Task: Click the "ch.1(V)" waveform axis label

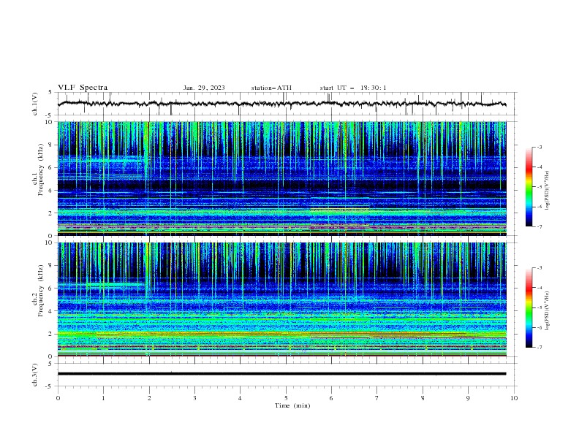Action: point(35,104)
